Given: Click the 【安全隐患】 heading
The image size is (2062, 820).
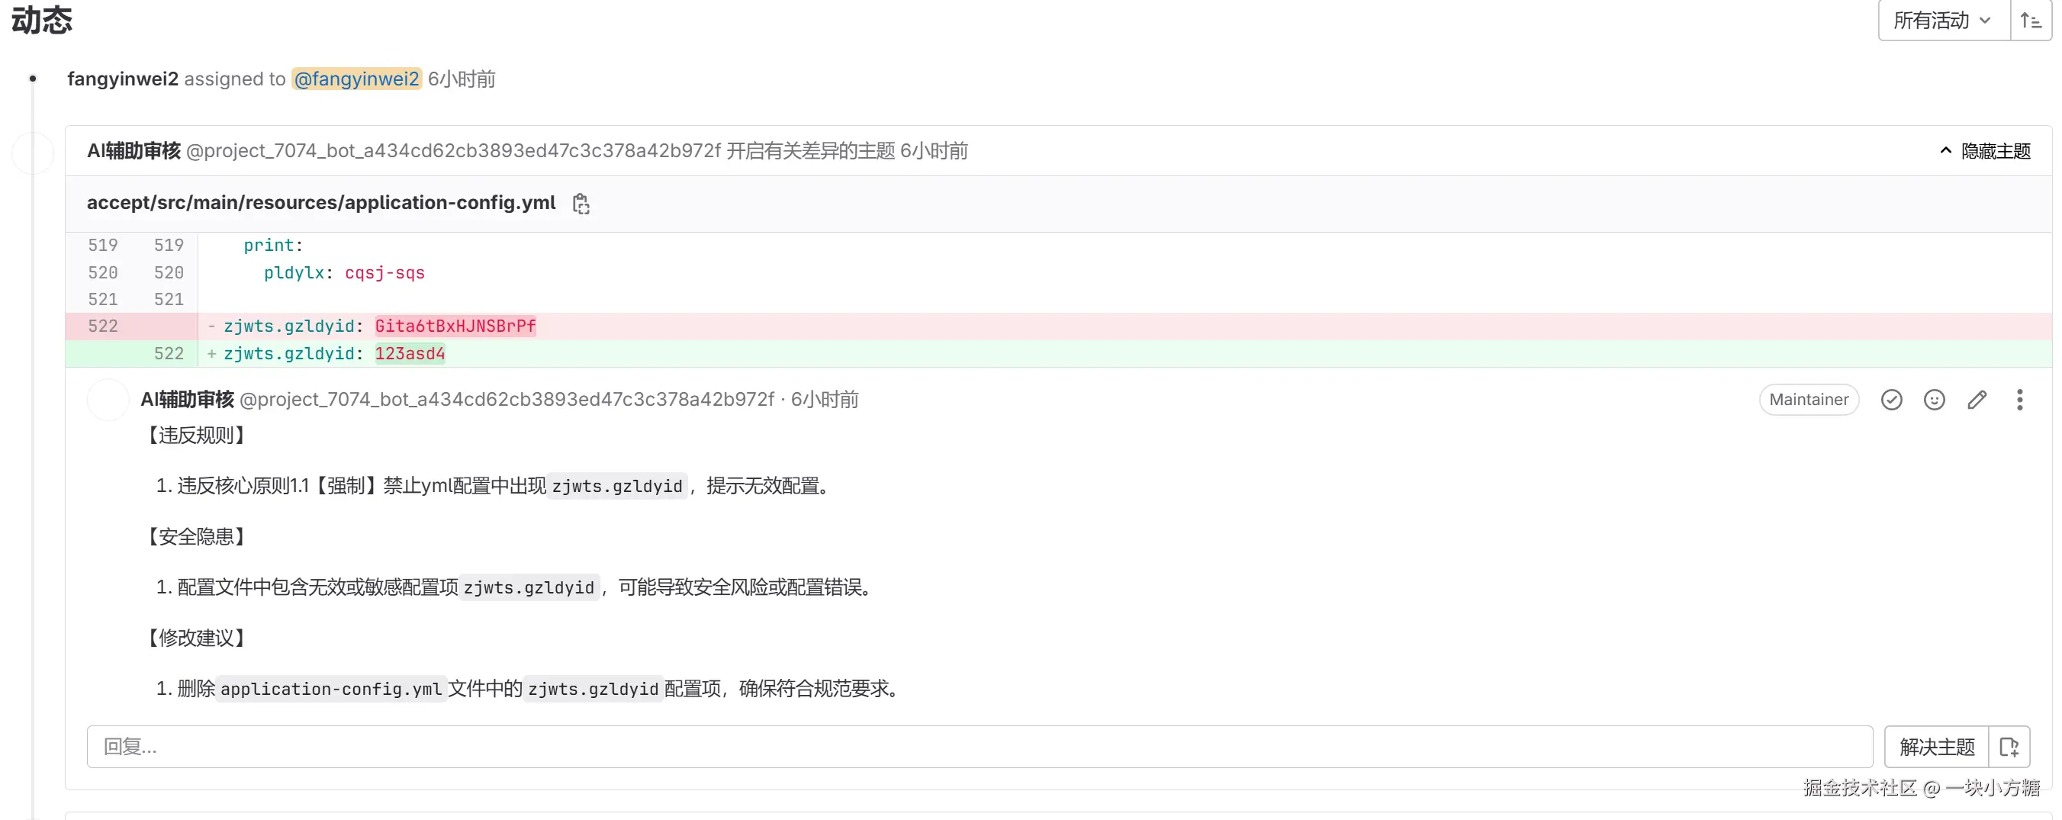Looking at the screenshot, I should [196, 535].
